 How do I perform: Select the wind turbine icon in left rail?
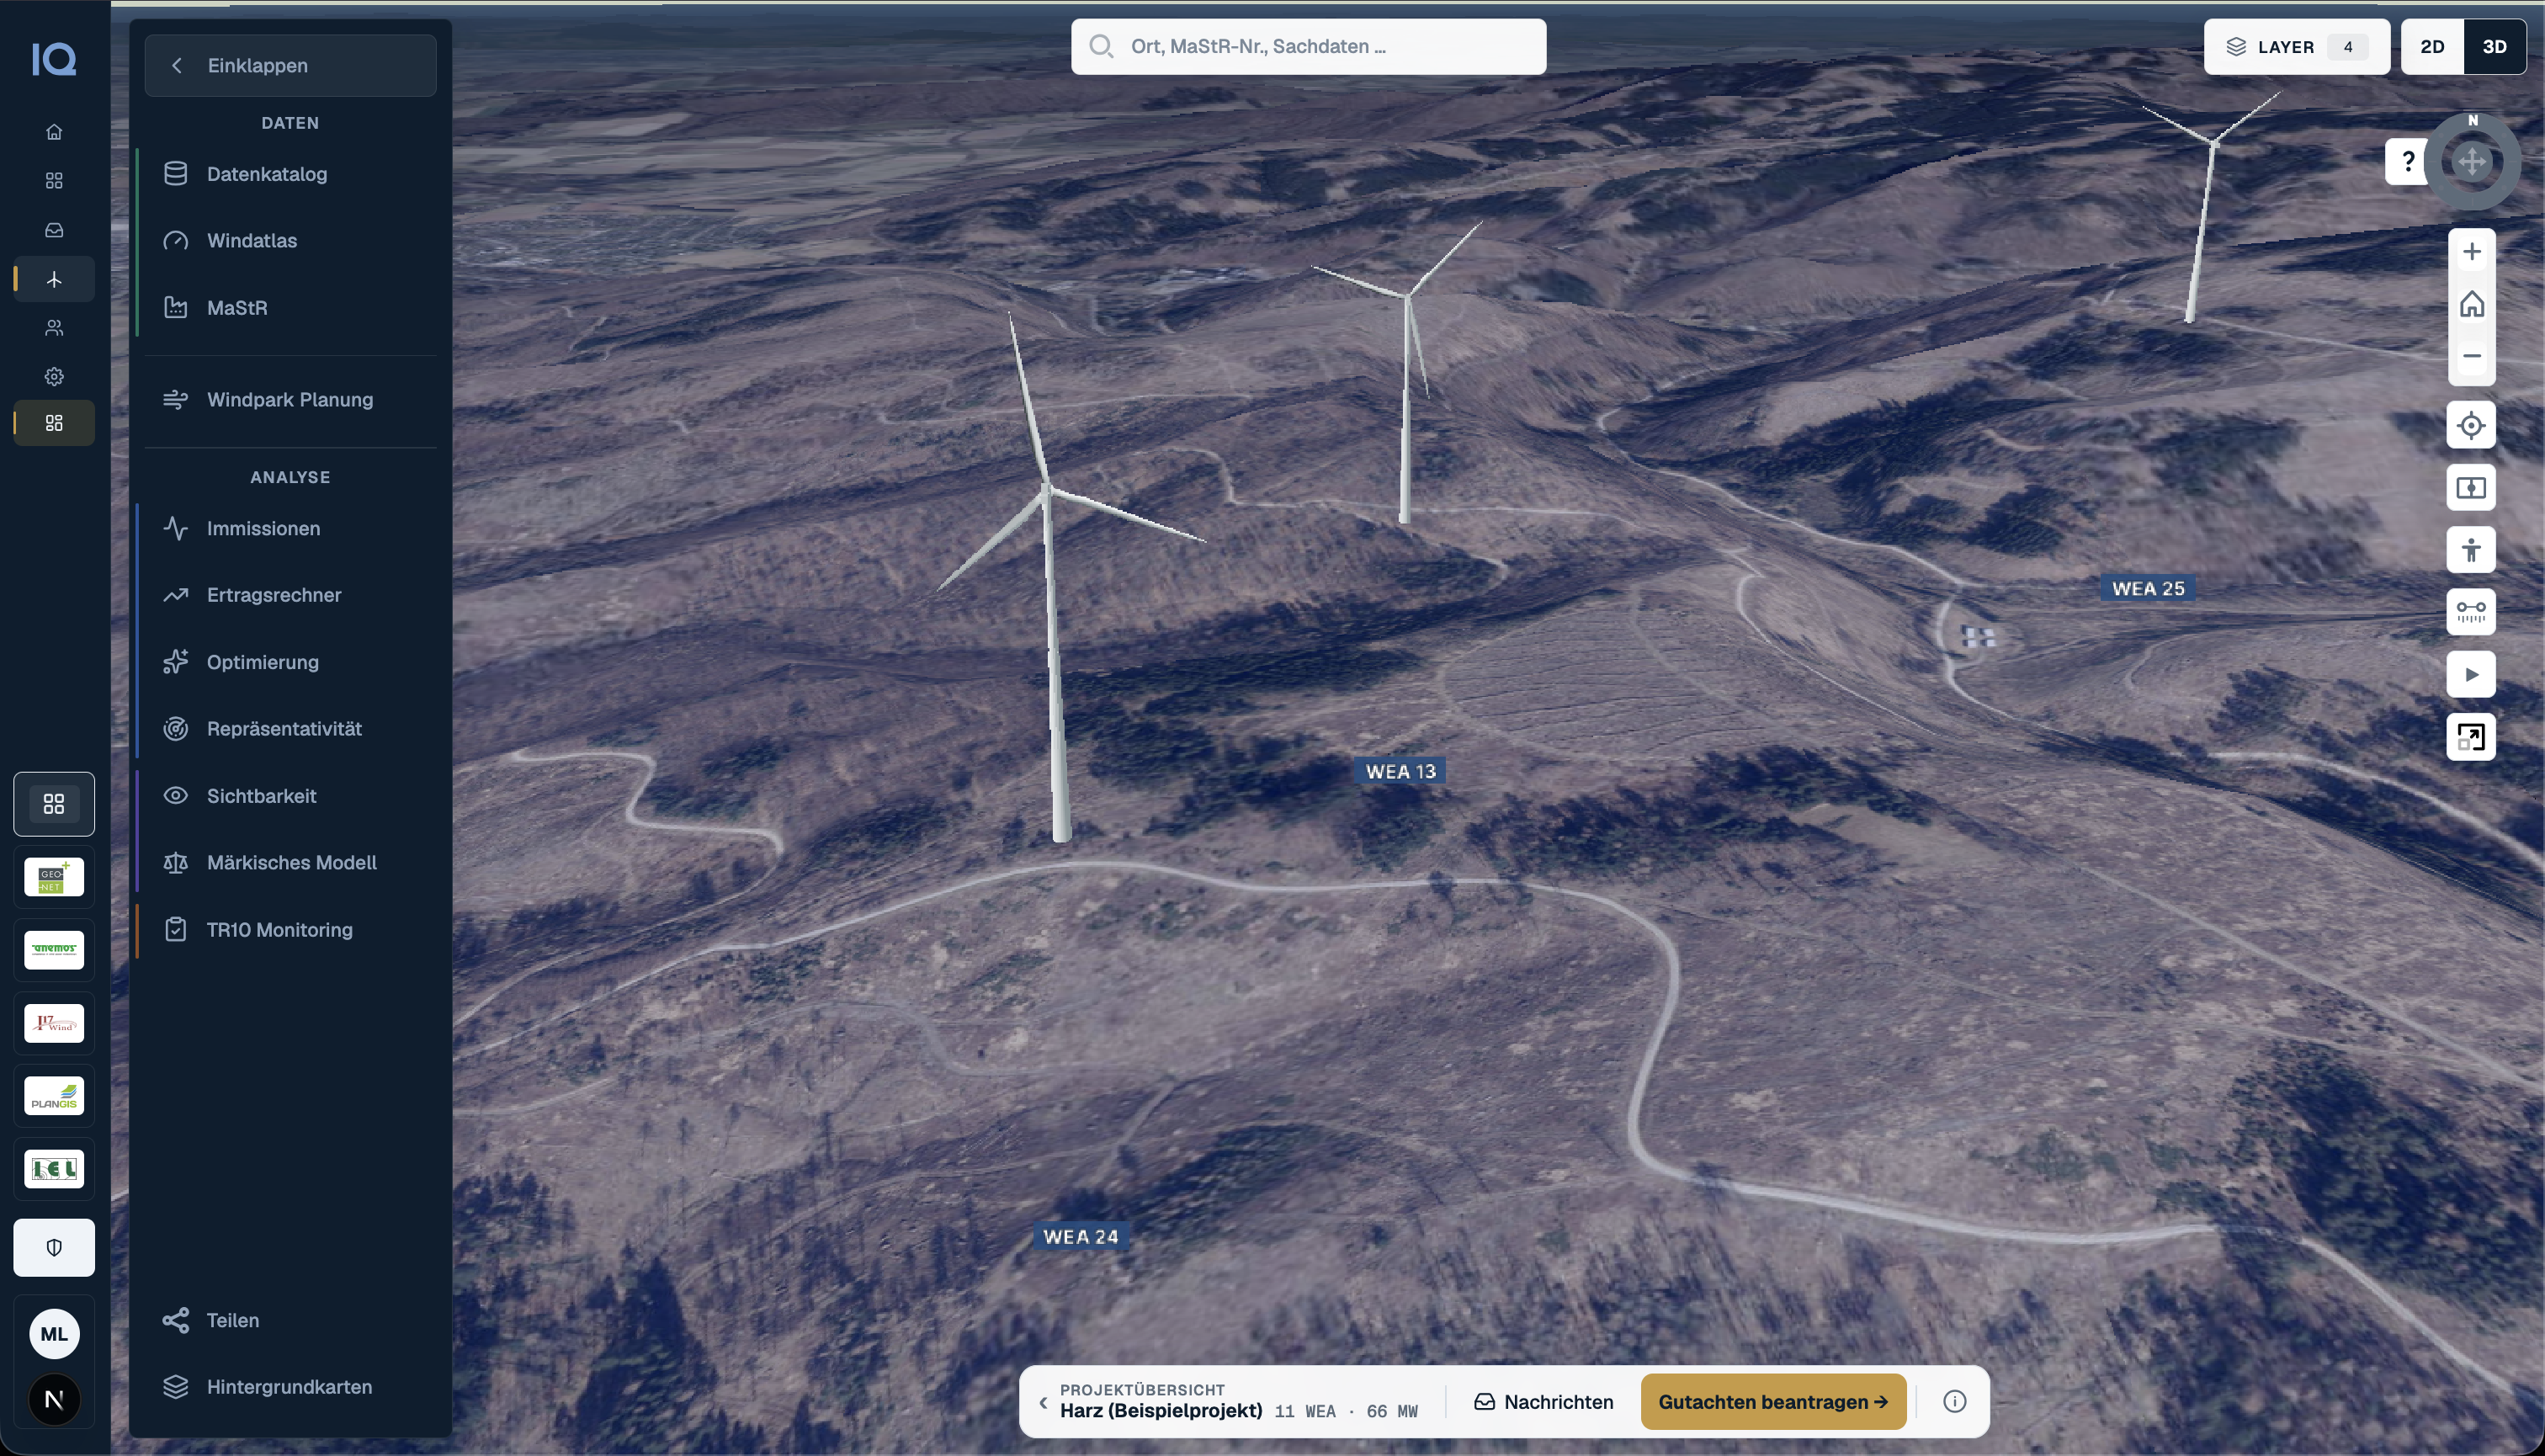(54, 279)
